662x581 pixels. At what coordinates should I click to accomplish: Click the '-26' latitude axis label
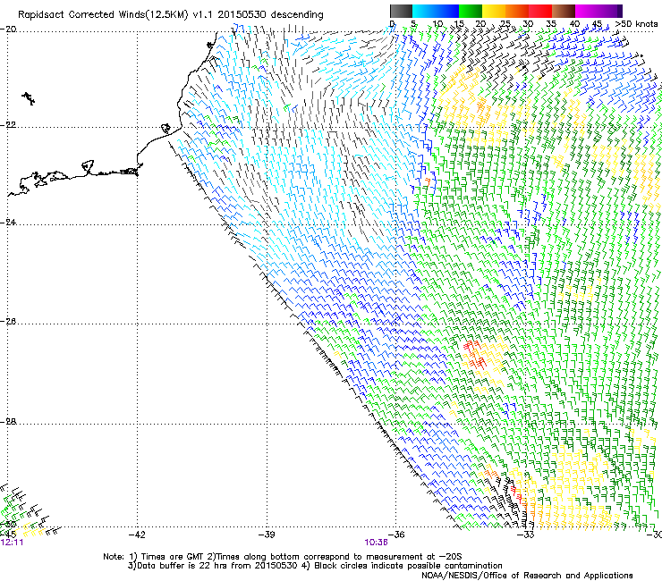pos(8,322)
